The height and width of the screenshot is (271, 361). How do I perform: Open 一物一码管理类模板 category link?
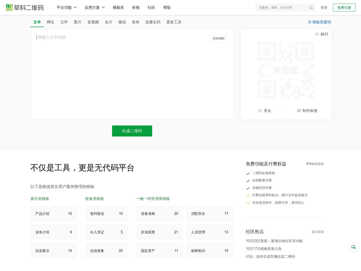click(153, 199)
